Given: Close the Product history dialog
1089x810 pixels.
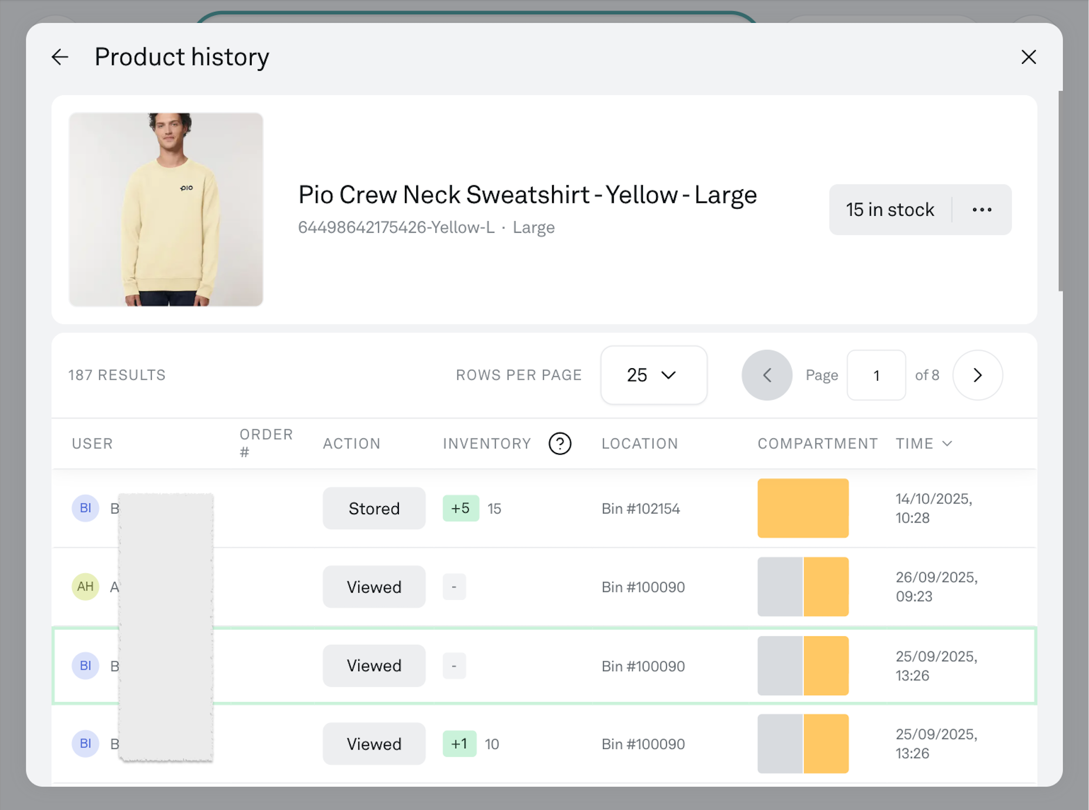Looking at the screenshot, I should [1028, 57].
